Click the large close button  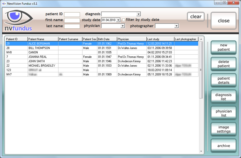click(x=224, y=21)
